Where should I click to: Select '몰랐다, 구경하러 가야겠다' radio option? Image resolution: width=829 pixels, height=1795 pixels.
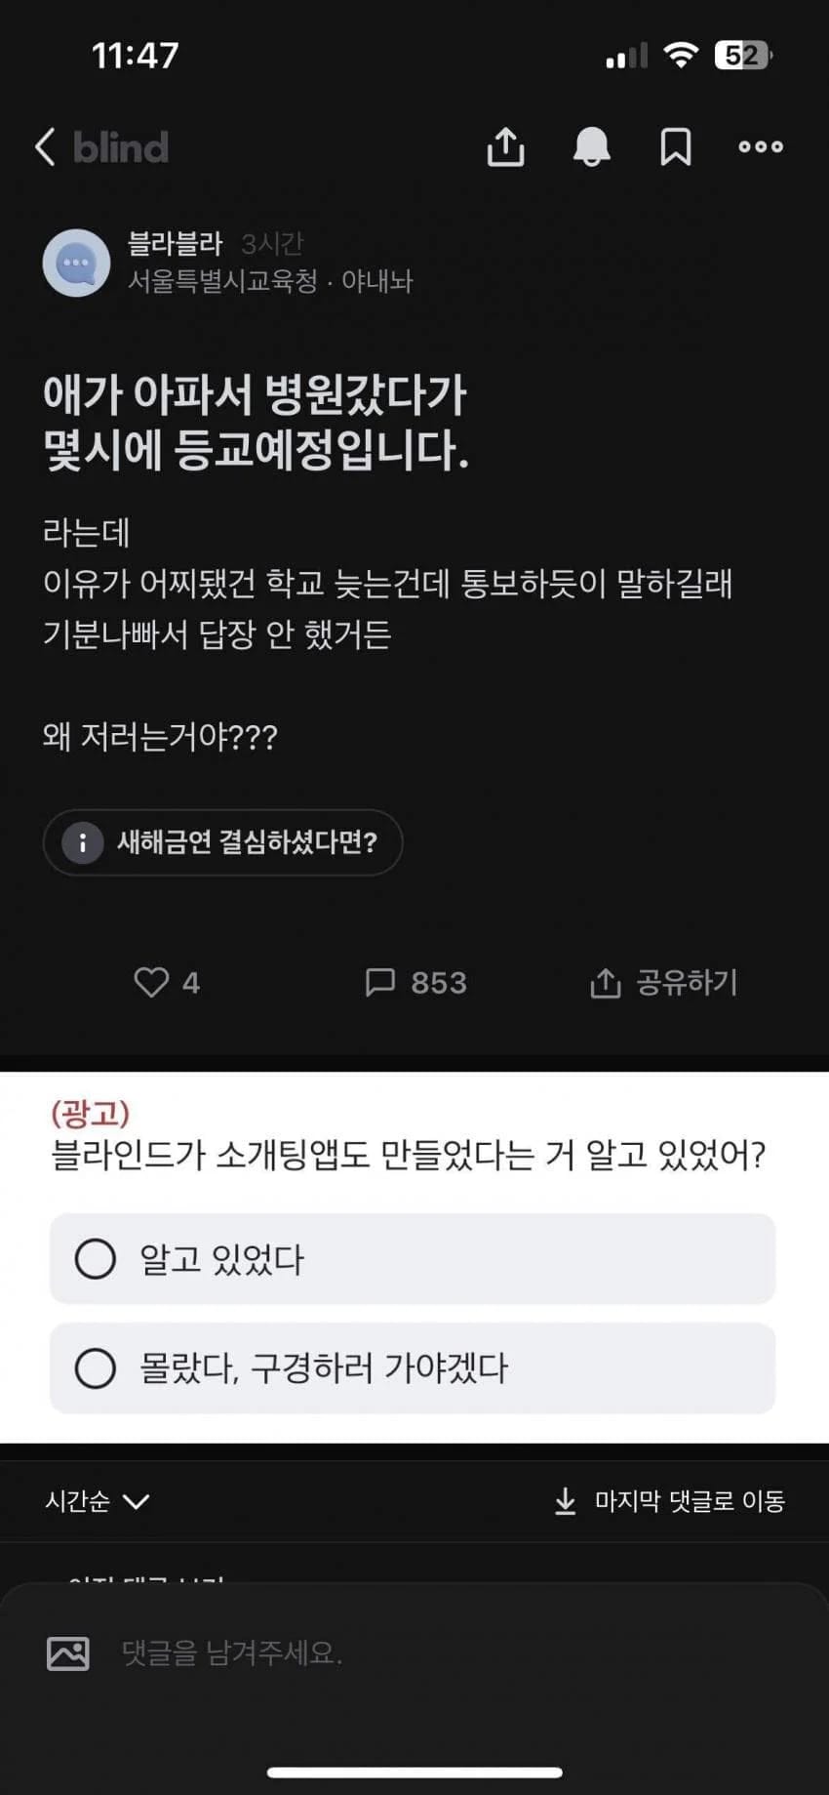pyautogui.click(x=96, y=1368)
